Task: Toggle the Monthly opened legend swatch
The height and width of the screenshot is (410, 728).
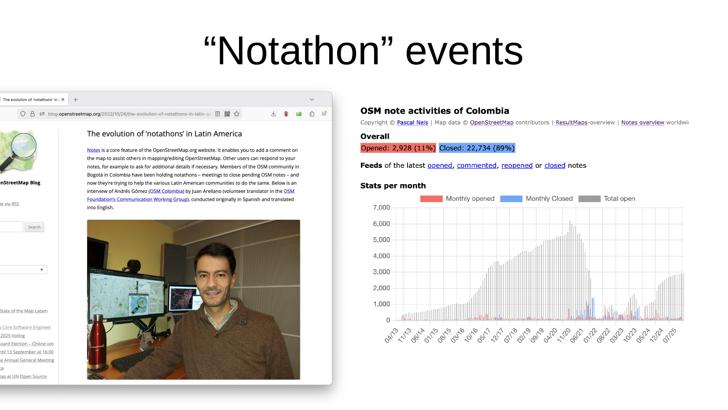Action: (431, 199)
